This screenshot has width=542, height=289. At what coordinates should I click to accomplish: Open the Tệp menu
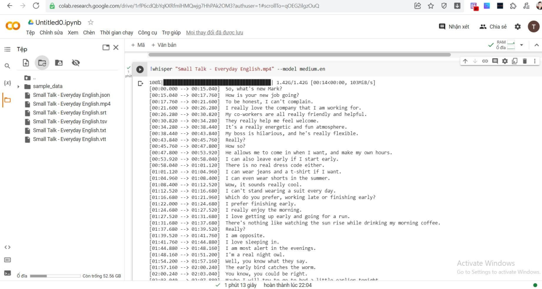pos(30,32)
